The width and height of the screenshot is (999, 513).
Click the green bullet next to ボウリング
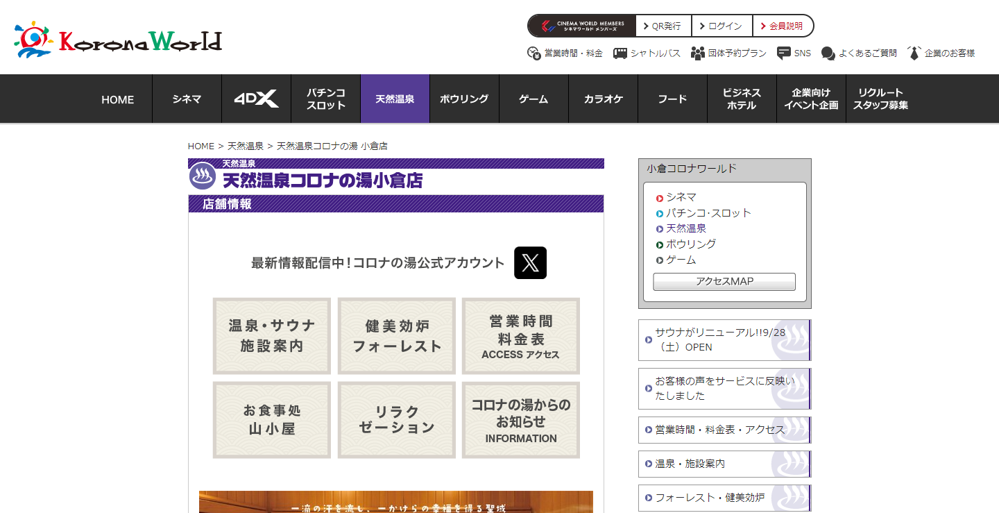click(x=660, y=245)
